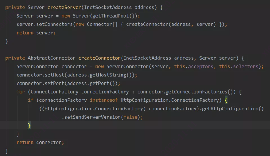Click the closing brace of the for loop
This screenshot has width=270, height=156.
(18, 134)
